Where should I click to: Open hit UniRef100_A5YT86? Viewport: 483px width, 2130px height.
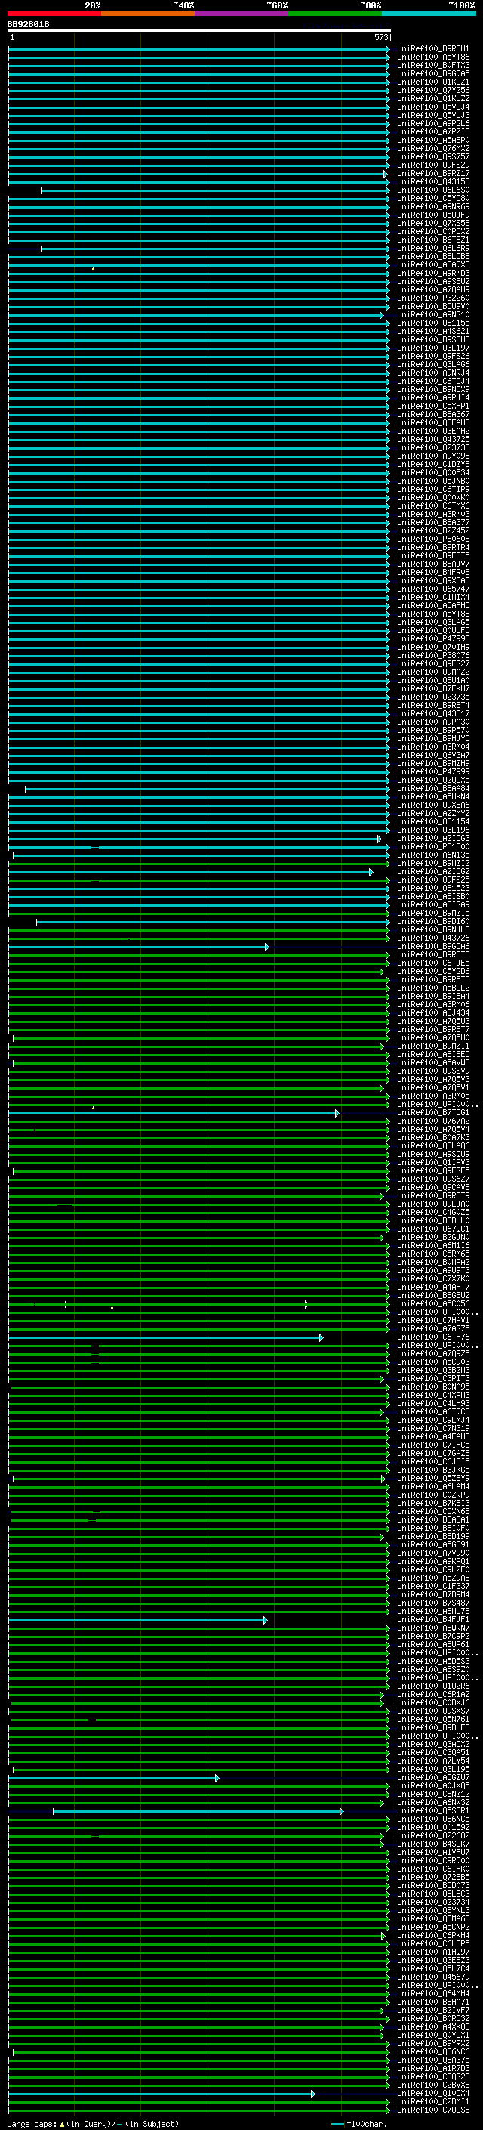(x=432, y=57)
